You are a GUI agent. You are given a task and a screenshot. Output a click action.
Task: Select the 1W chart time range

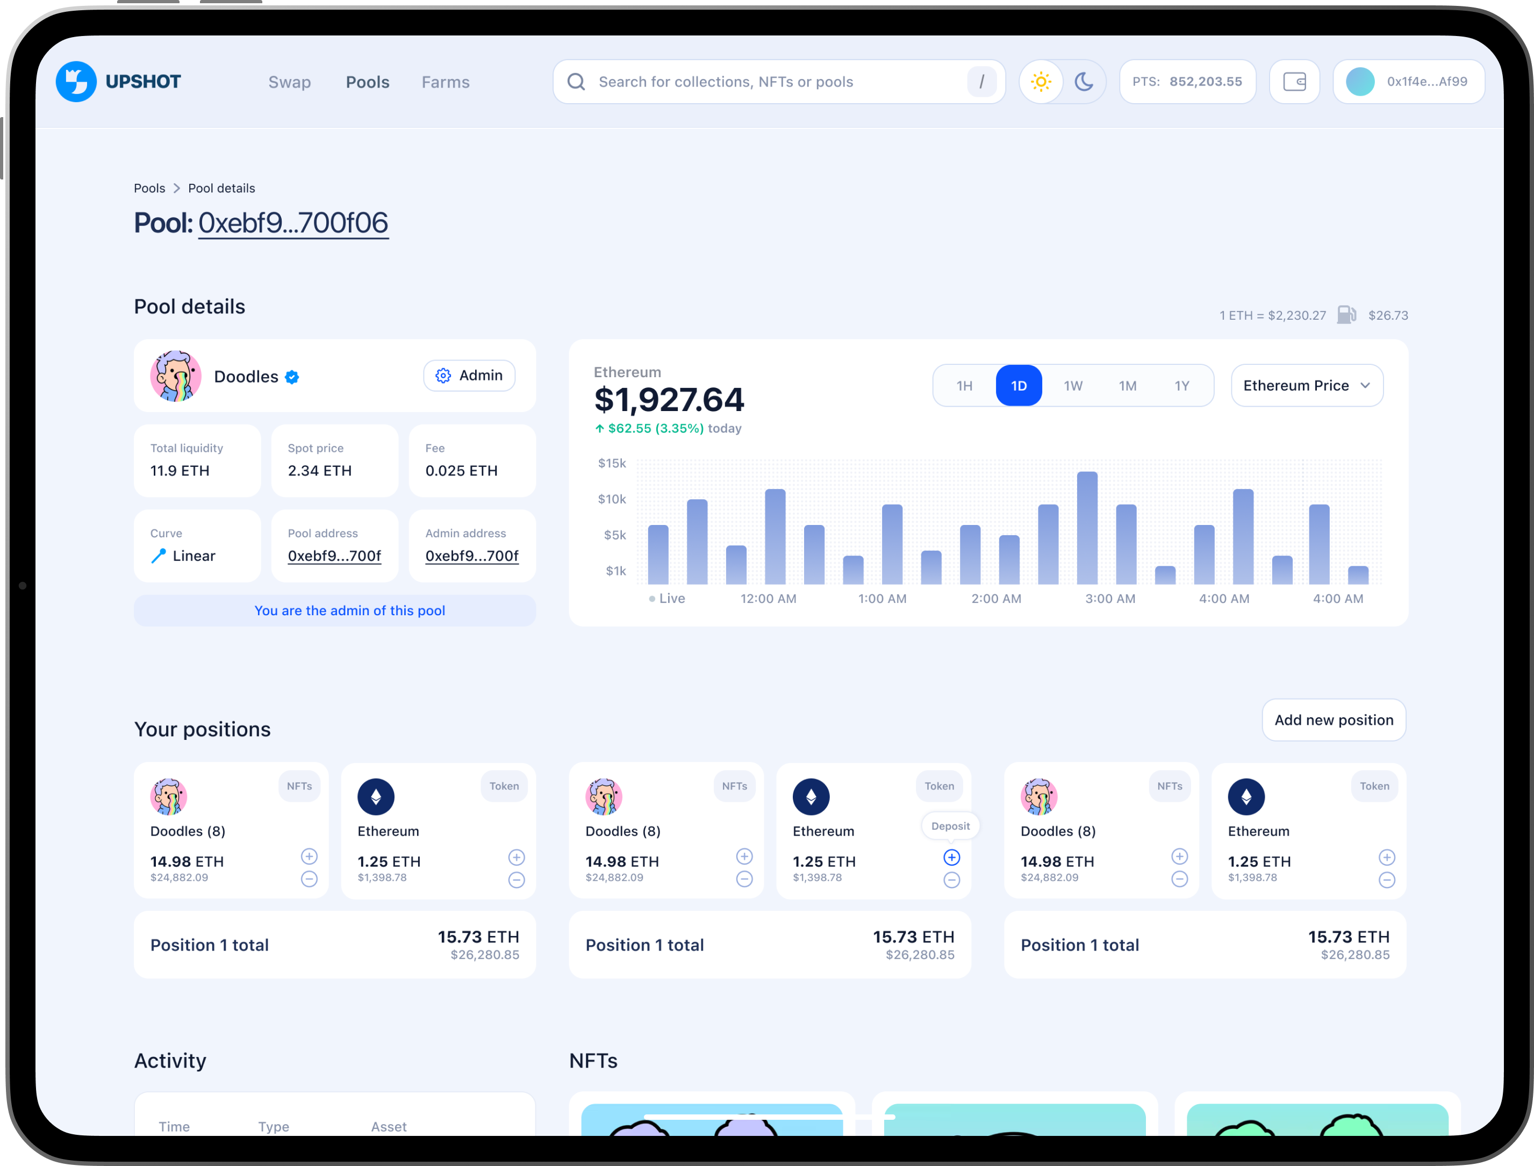pyautogui.click(x=1073, y=386)
